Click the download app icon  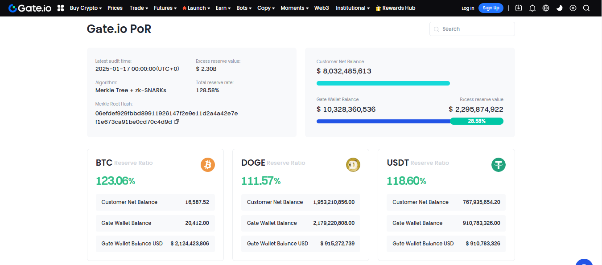click(518, 8)
